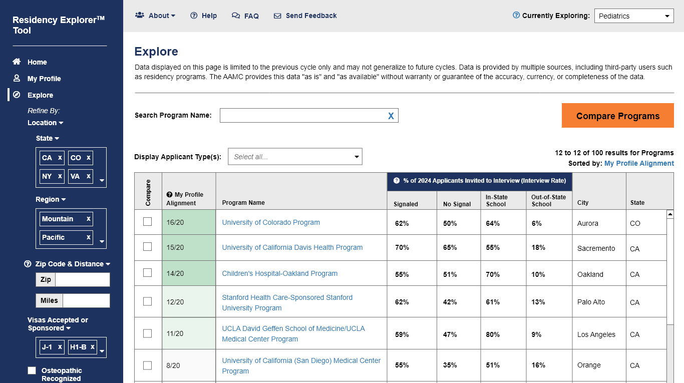Open the region multi-select dropdown arrow

(x=102, y=242)
